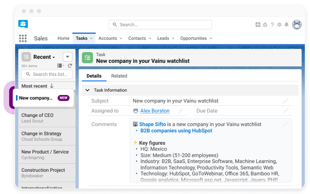This screenshot has width=310, height=194.
Task: Switch to the Related tab
Action: coord(119,76)
